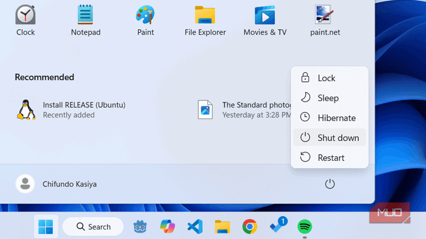Choose Restart from the power menu
The image size is (426, 239).
tap(330, 158)
